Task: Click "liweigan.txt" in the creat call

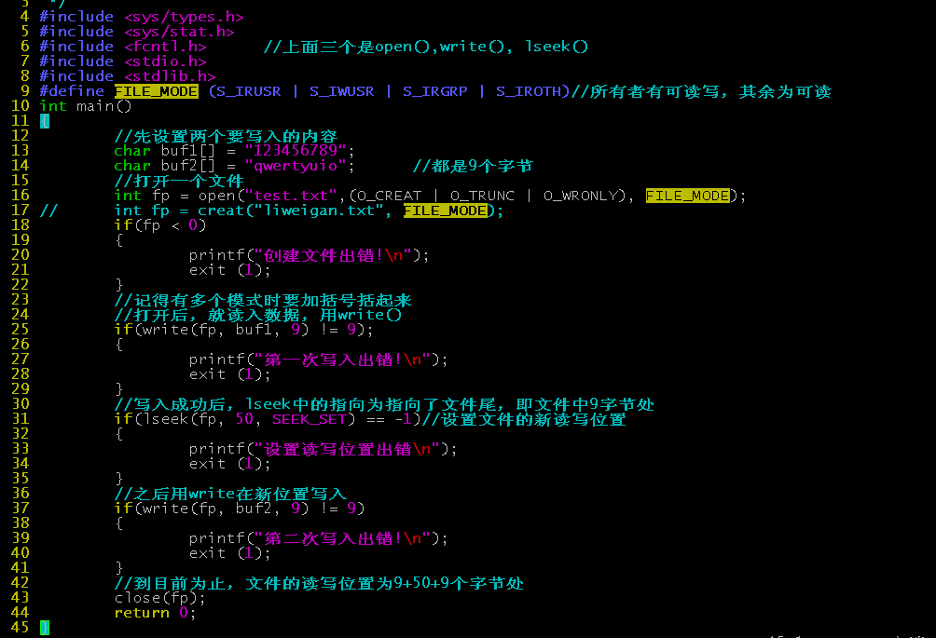Action: pyautogui.click(x=319, y=210)
